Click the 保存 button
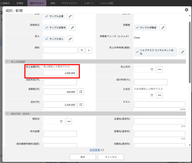 (83, 157)
